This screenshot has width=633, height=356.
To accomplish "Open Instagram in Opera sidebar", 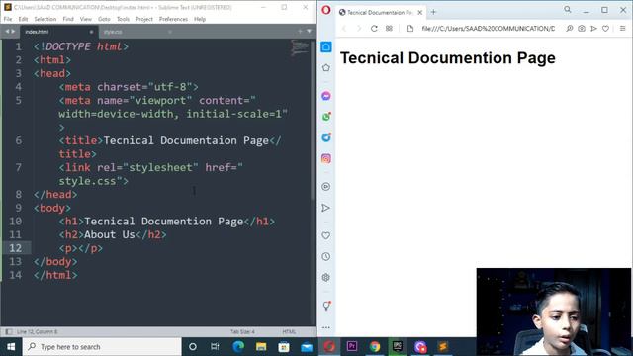I will click(326, 158).
